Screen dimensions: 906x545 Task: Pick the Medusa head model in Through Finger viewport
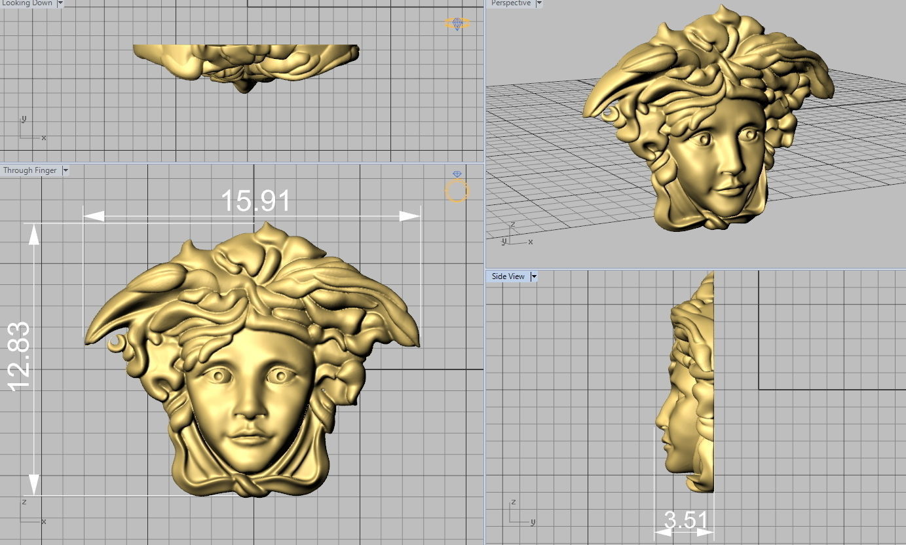(x=253, y=359)
